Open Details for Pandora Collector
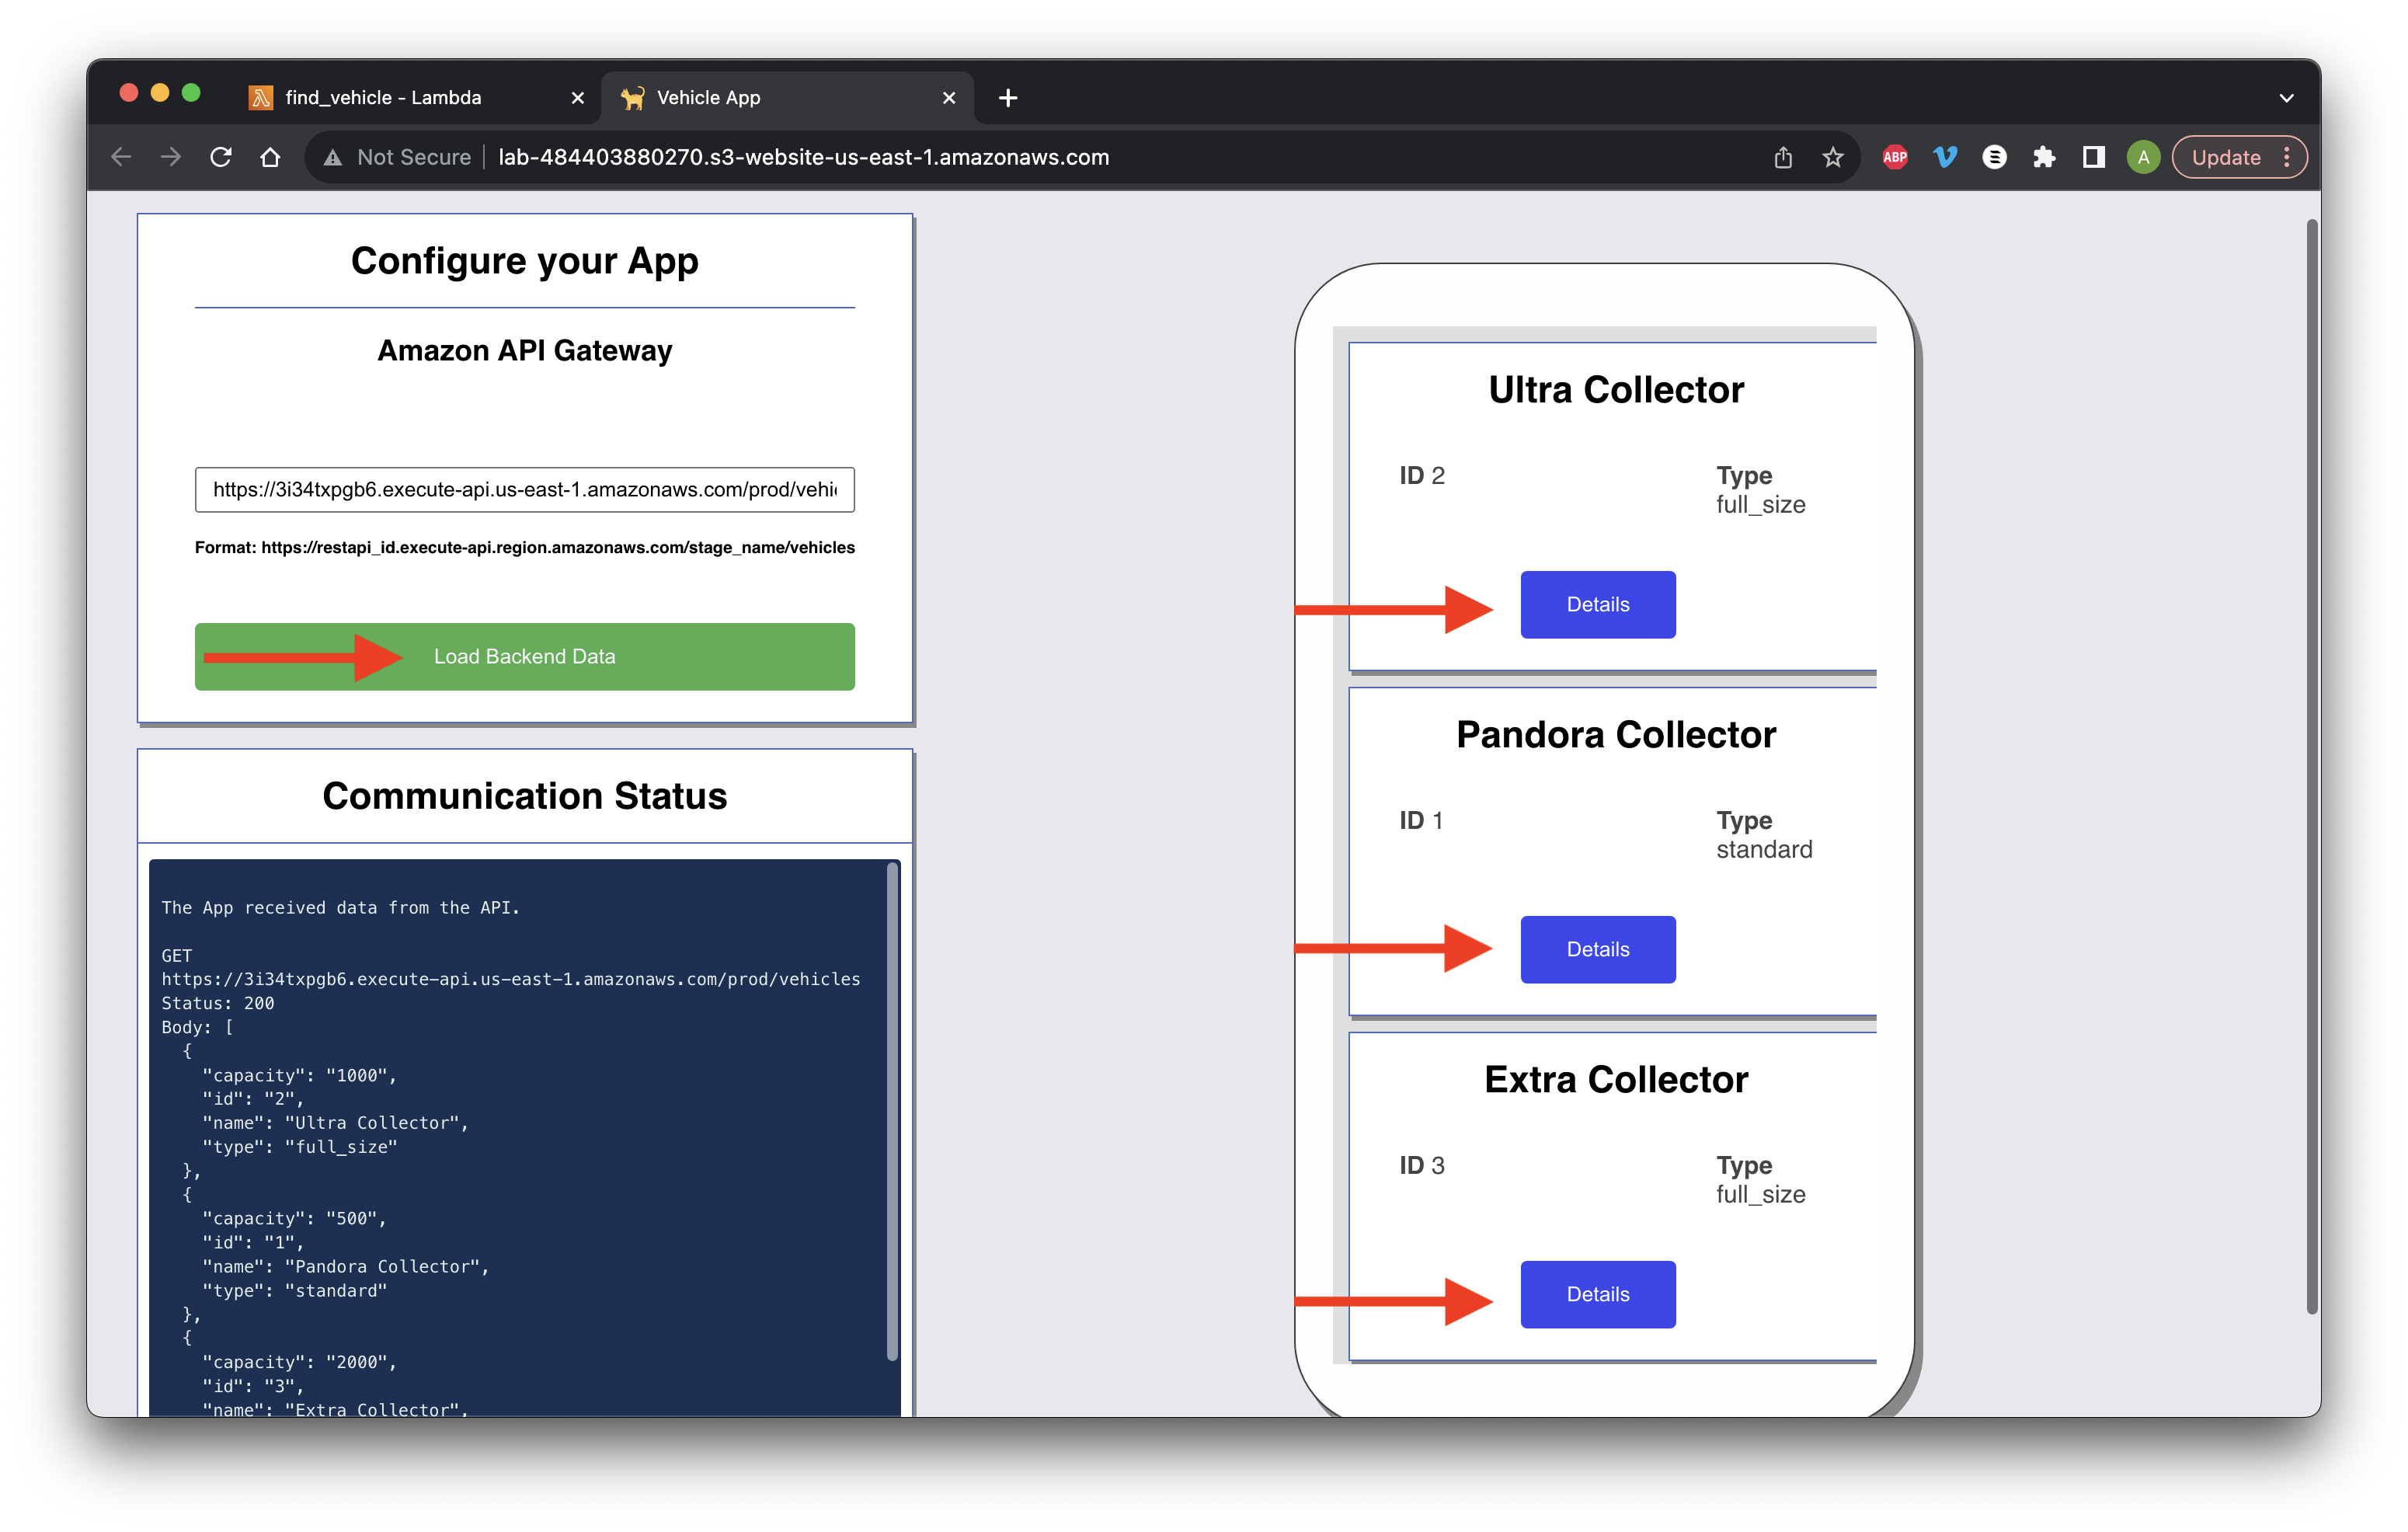This screenshot has width=2408, height=1532. click(x=1597, y=950)
